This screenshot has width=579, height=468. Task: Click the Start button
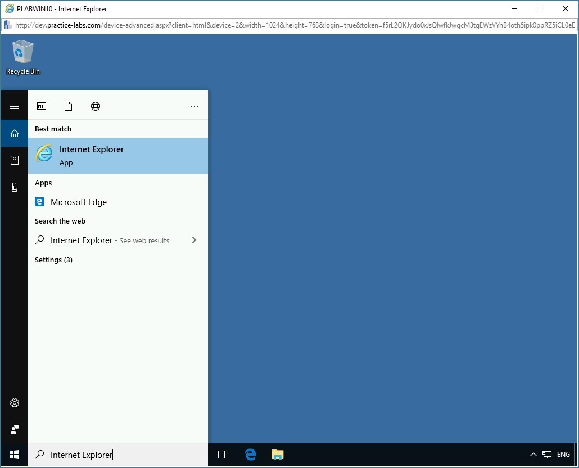(14, 455)
